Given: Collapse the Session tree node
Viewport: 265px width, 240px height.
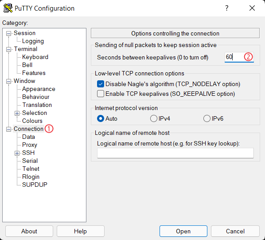Looking at the screenshot, I should point(8,33).
